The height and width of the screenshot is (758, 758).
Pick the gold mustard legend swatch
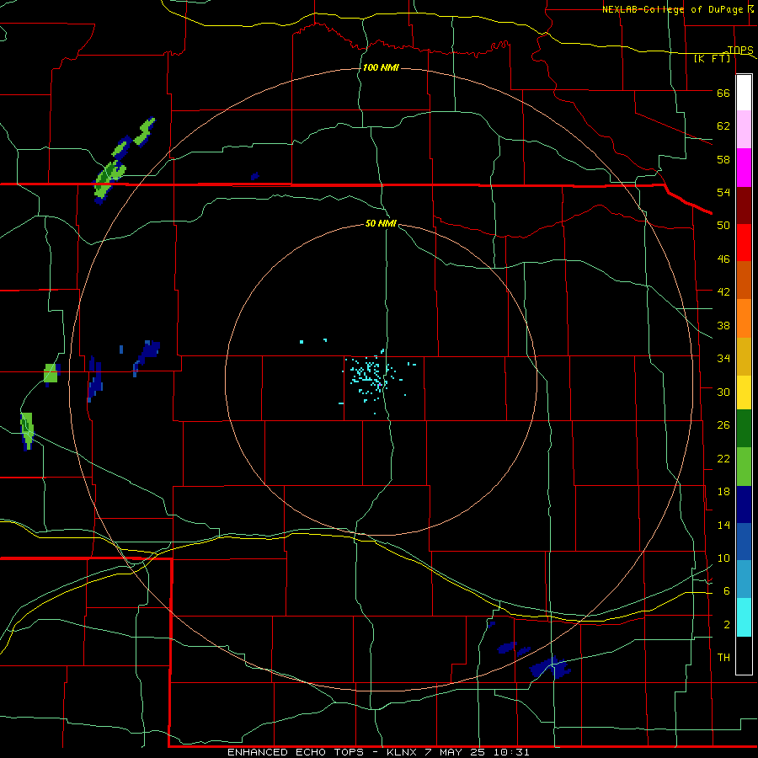click(x=744, y=356)
